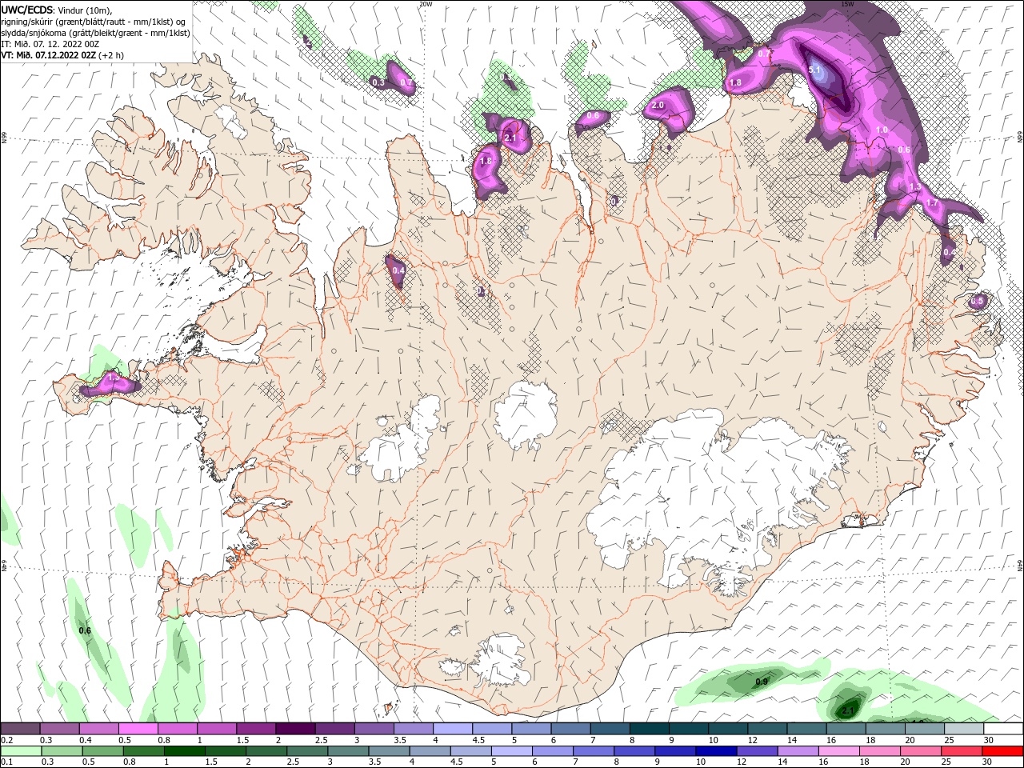Click the light pink rain swatch between 16 and 18
Image resolution: width=1024 pixels, height=768 pixels.
point(838,751)
